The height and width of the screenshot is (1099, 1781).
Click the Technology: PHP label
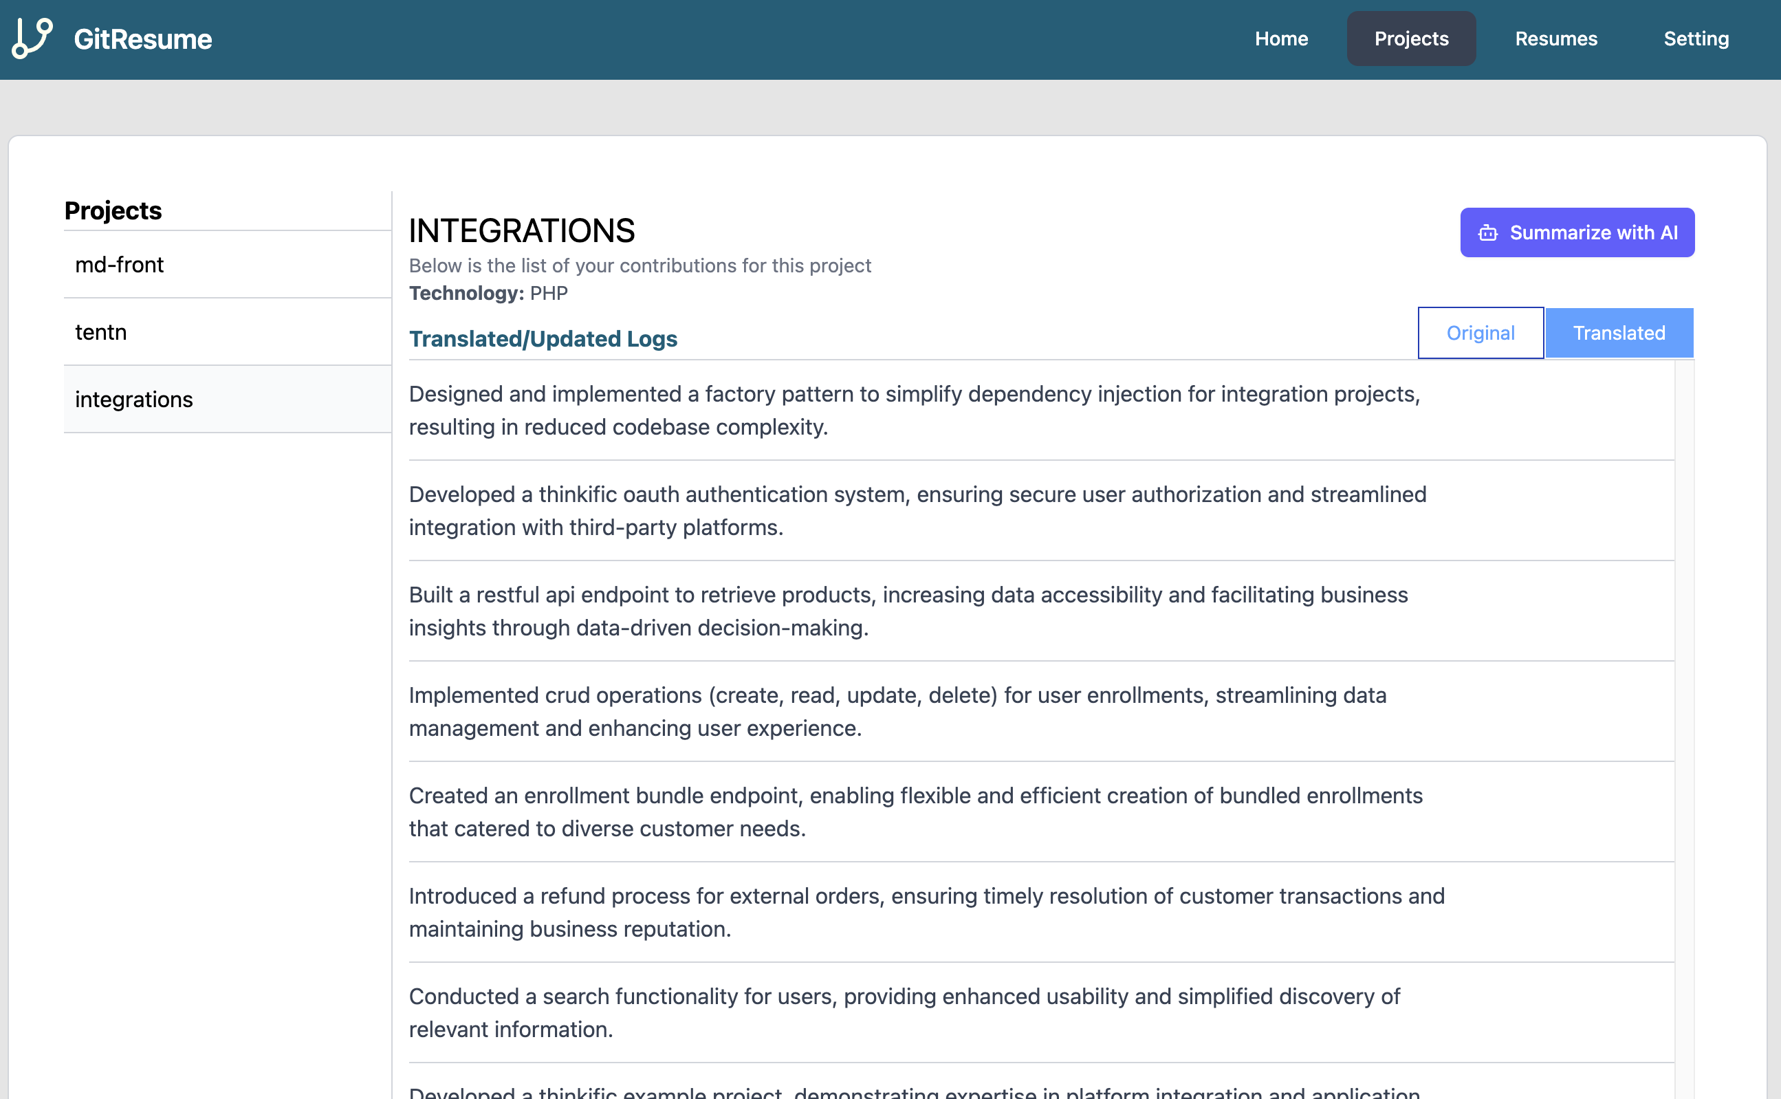point(488,294)
